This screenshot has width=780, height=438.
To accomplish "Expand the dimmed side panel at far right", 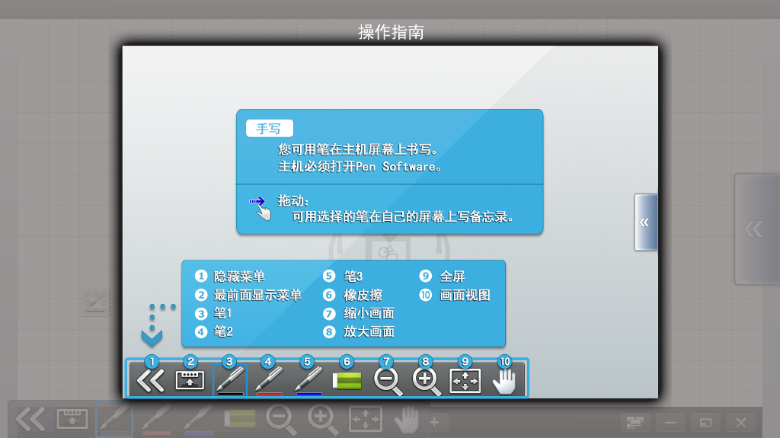I will (756, 229).
